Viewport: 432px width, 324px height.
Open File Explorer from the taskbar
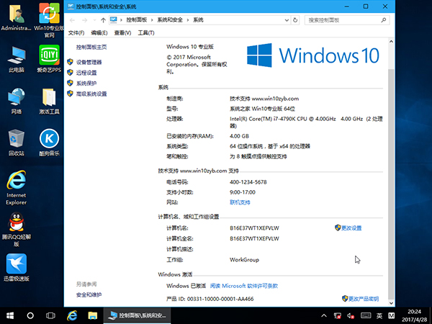[91, 315]
